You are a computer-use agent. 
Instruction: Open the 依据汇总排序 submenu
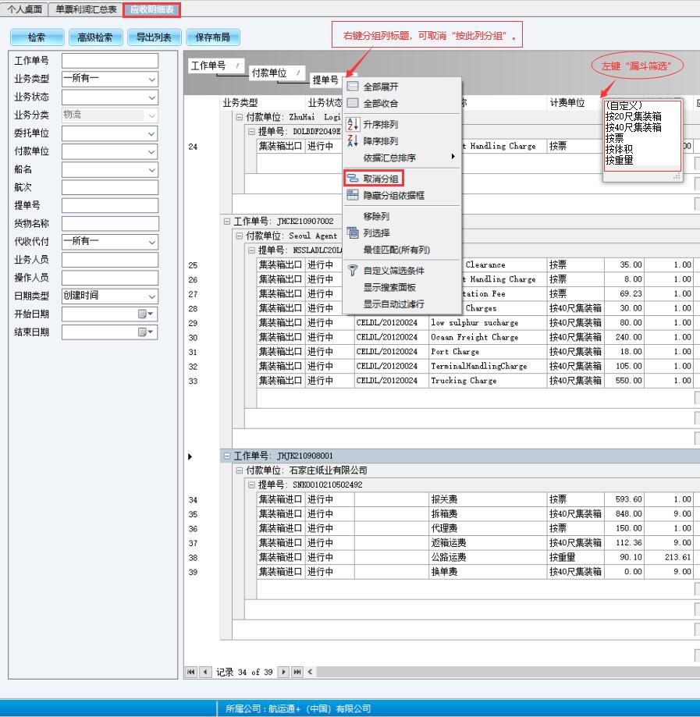(402, 157)
